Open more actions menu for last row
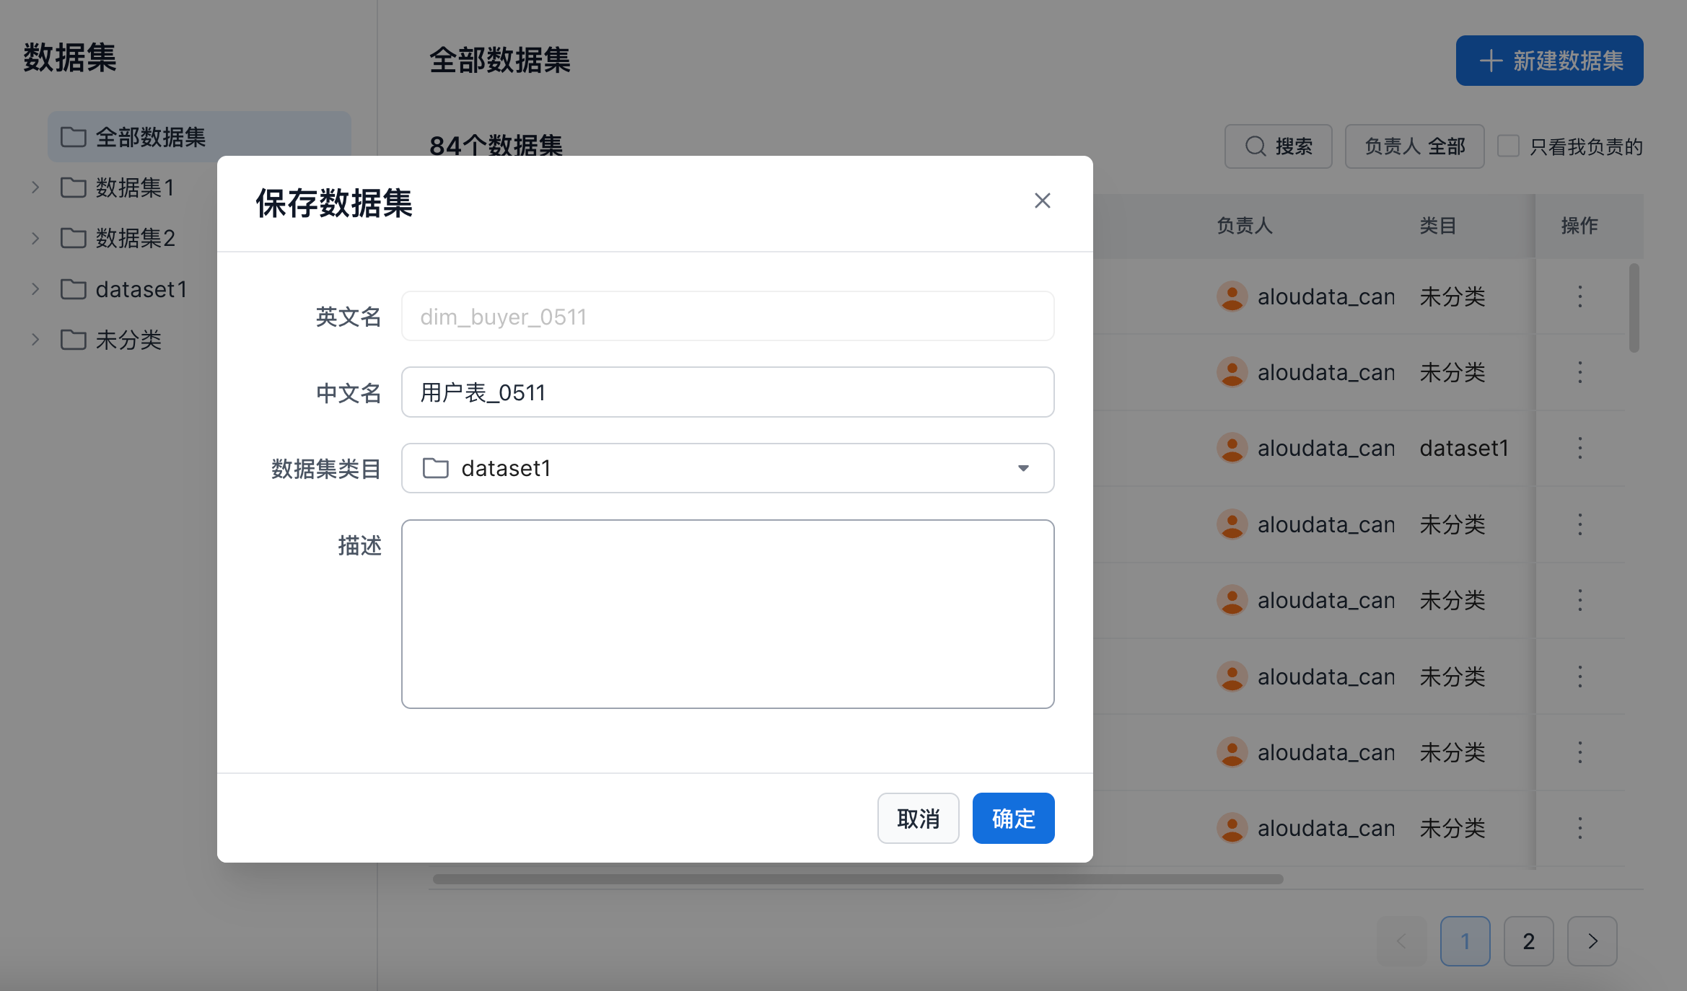 click(x=1579, y=828)
